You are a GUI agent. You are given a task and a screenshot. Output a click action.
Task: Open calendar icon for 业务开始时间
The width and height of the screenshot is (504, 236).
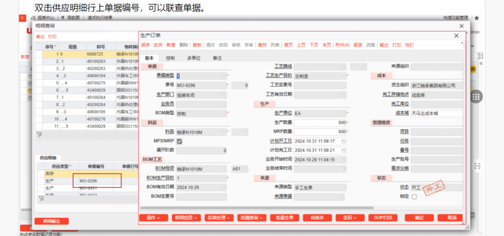click(344, 160)
